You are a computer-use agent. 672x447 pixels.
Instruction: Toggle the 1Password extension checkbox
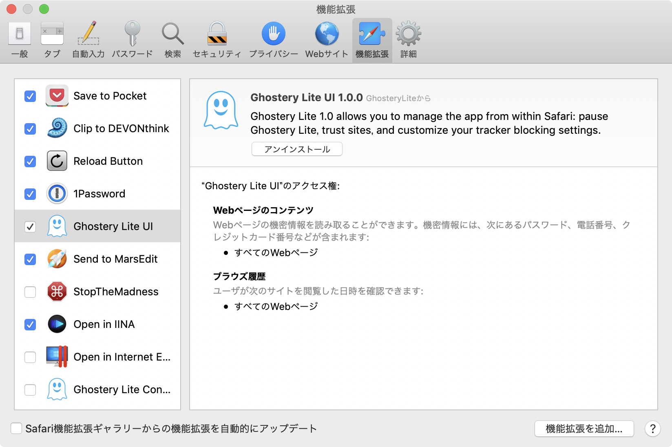(30, 194)
